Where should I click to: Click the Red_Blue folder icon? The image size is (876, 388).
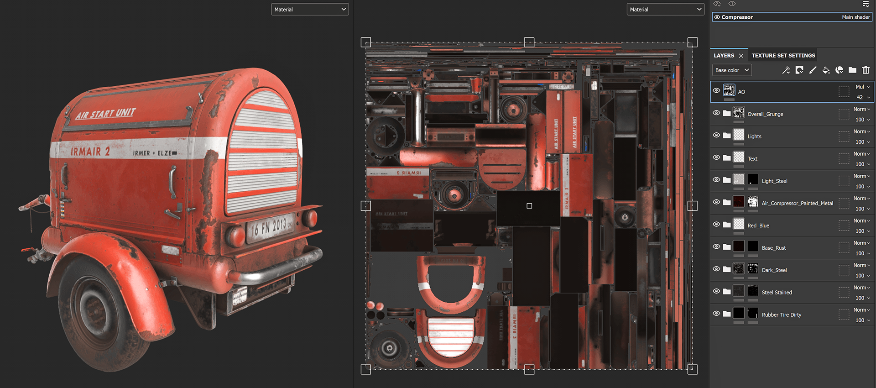(x=727, y=225)
